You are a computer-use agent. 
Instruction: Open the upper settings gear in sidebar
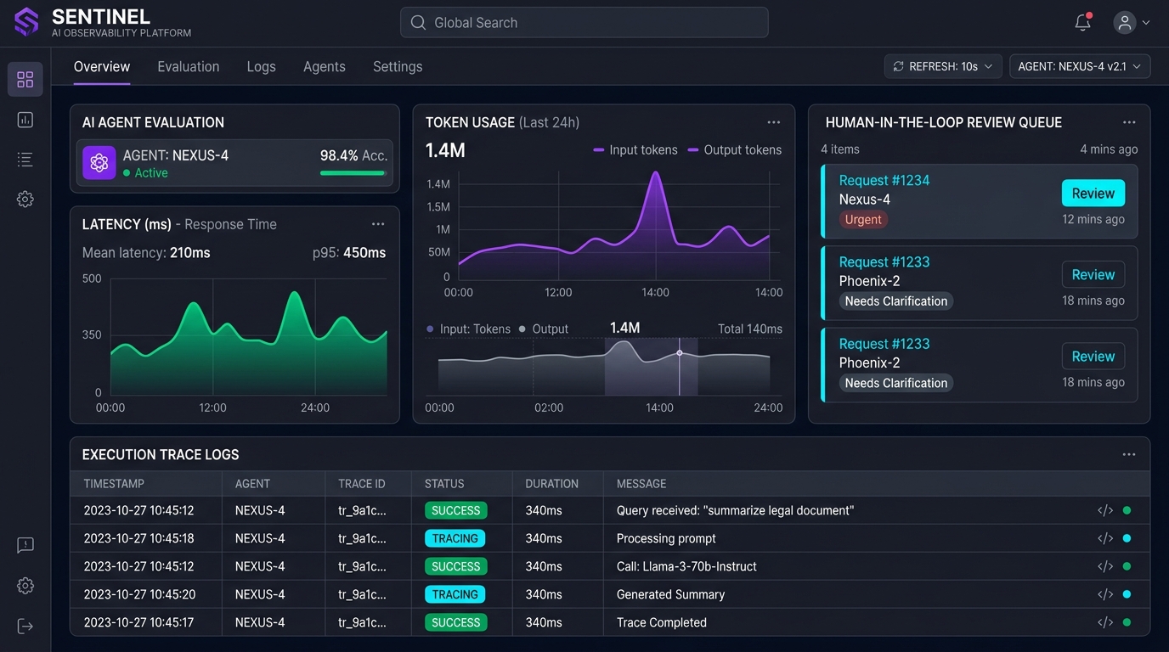pos(25,200)
